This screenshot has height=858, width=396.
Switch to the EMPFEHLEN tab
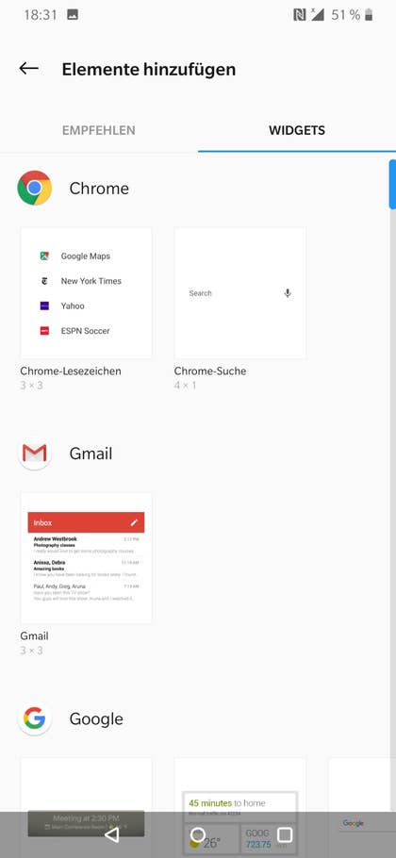pos(98,130)
